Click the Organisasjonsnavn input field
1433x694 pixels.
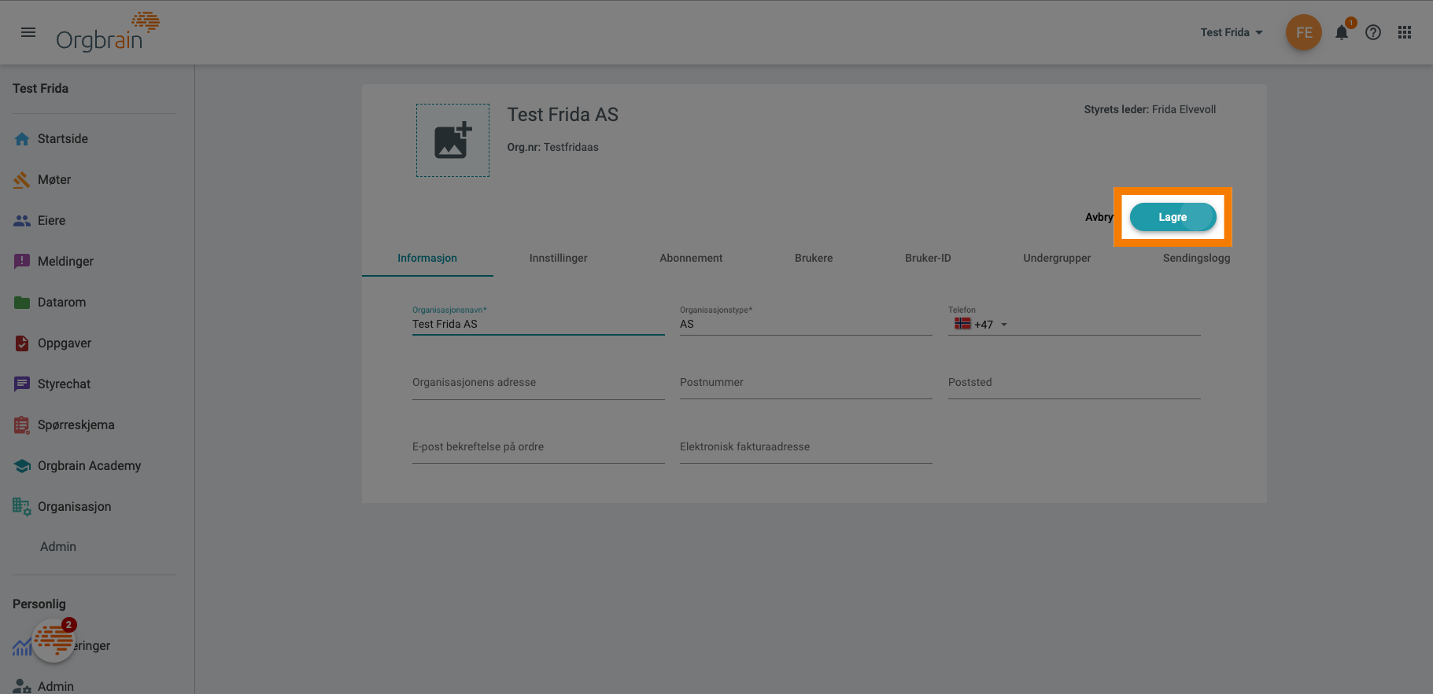538,324
